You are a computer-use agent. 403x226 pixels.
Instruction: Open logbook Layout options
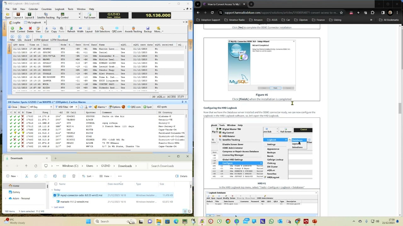[x=89, y=30]
